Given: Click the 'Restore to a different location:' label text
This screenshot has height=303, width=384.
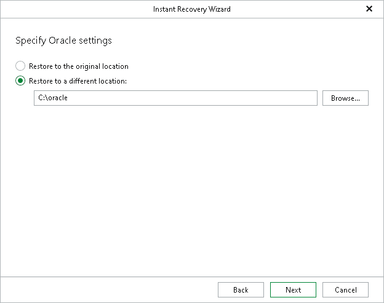Looking at the screenshot, I should [78, 81].
